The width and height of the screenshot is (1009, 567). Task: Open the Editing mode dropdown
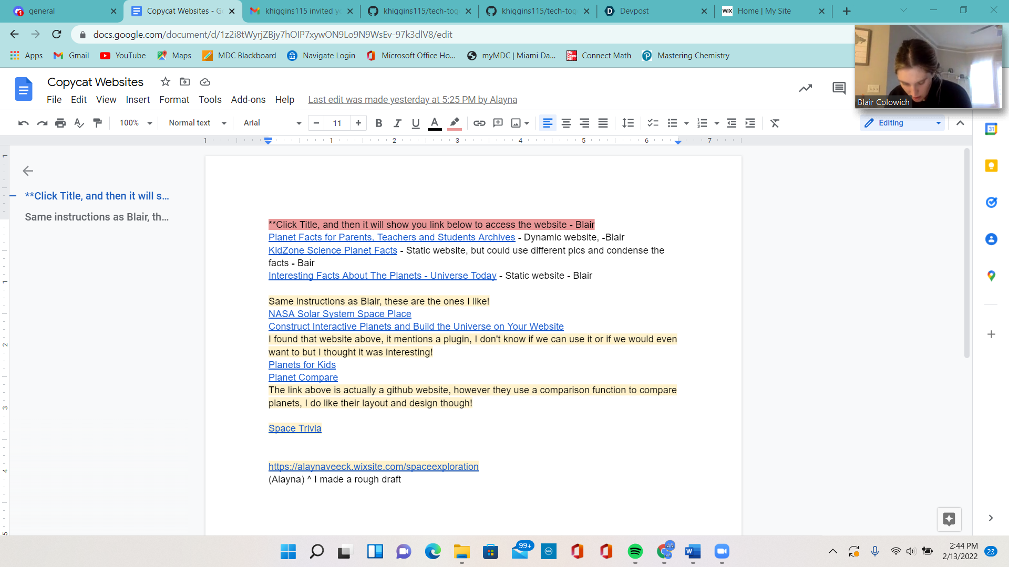tap(902, 123)
